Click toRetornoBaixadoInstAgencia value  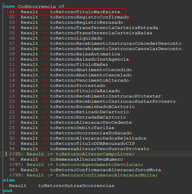pos(89,59)
